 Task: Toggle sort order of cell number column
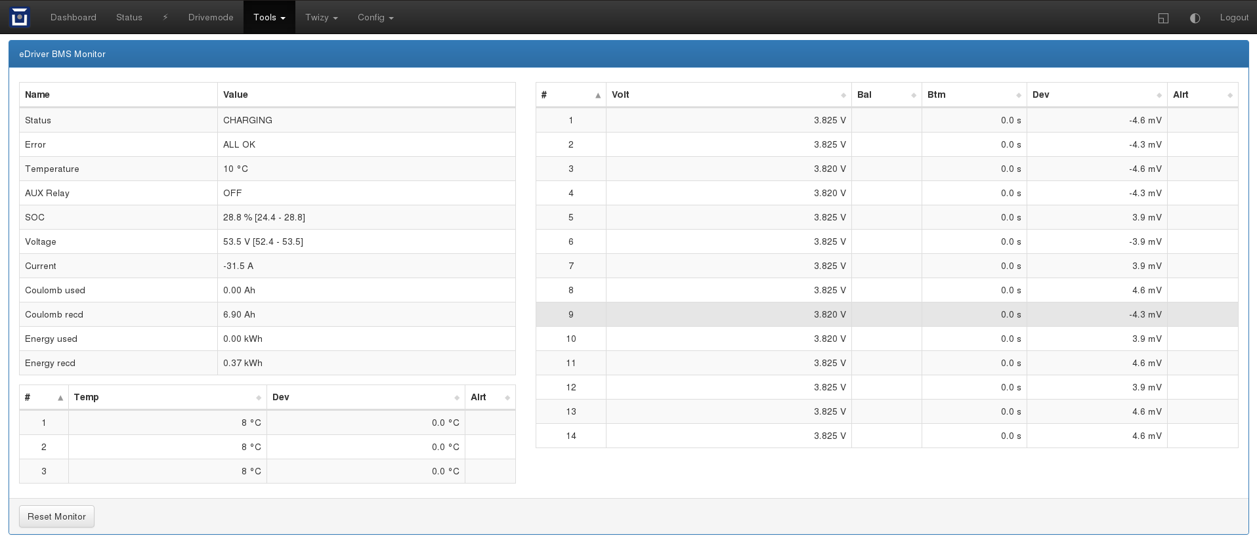[597, 95]
